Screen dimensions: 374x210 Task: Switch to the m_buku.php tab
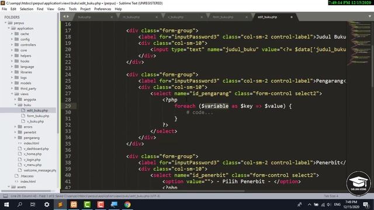click(140, 17)
